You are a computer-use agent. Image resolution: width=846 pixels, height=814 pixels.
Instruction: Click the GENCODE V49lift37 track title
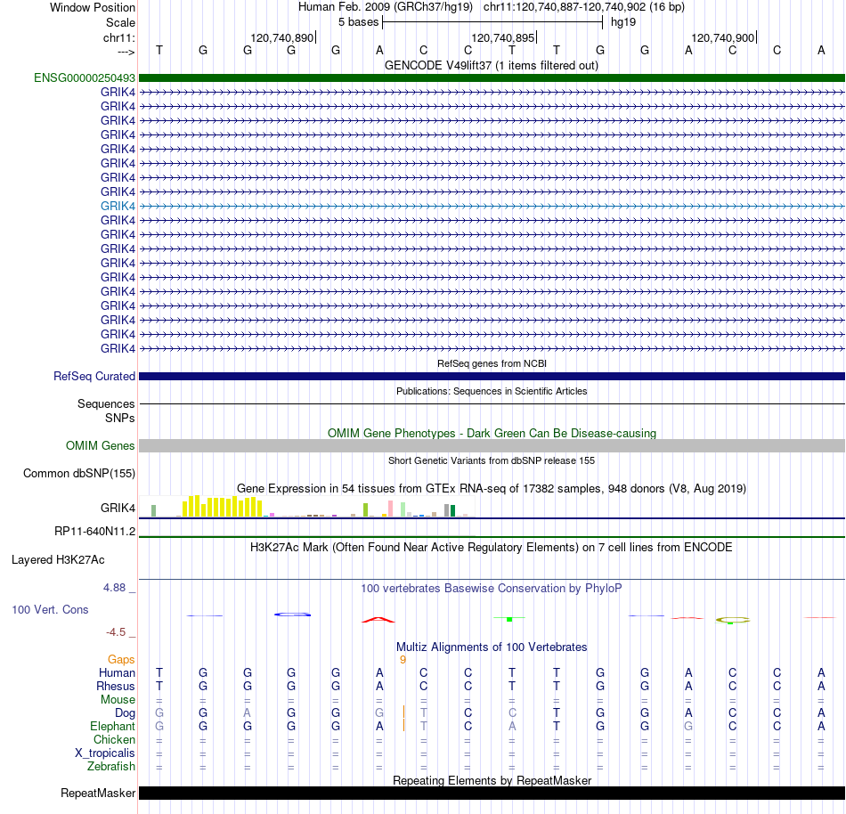[492, 66]
